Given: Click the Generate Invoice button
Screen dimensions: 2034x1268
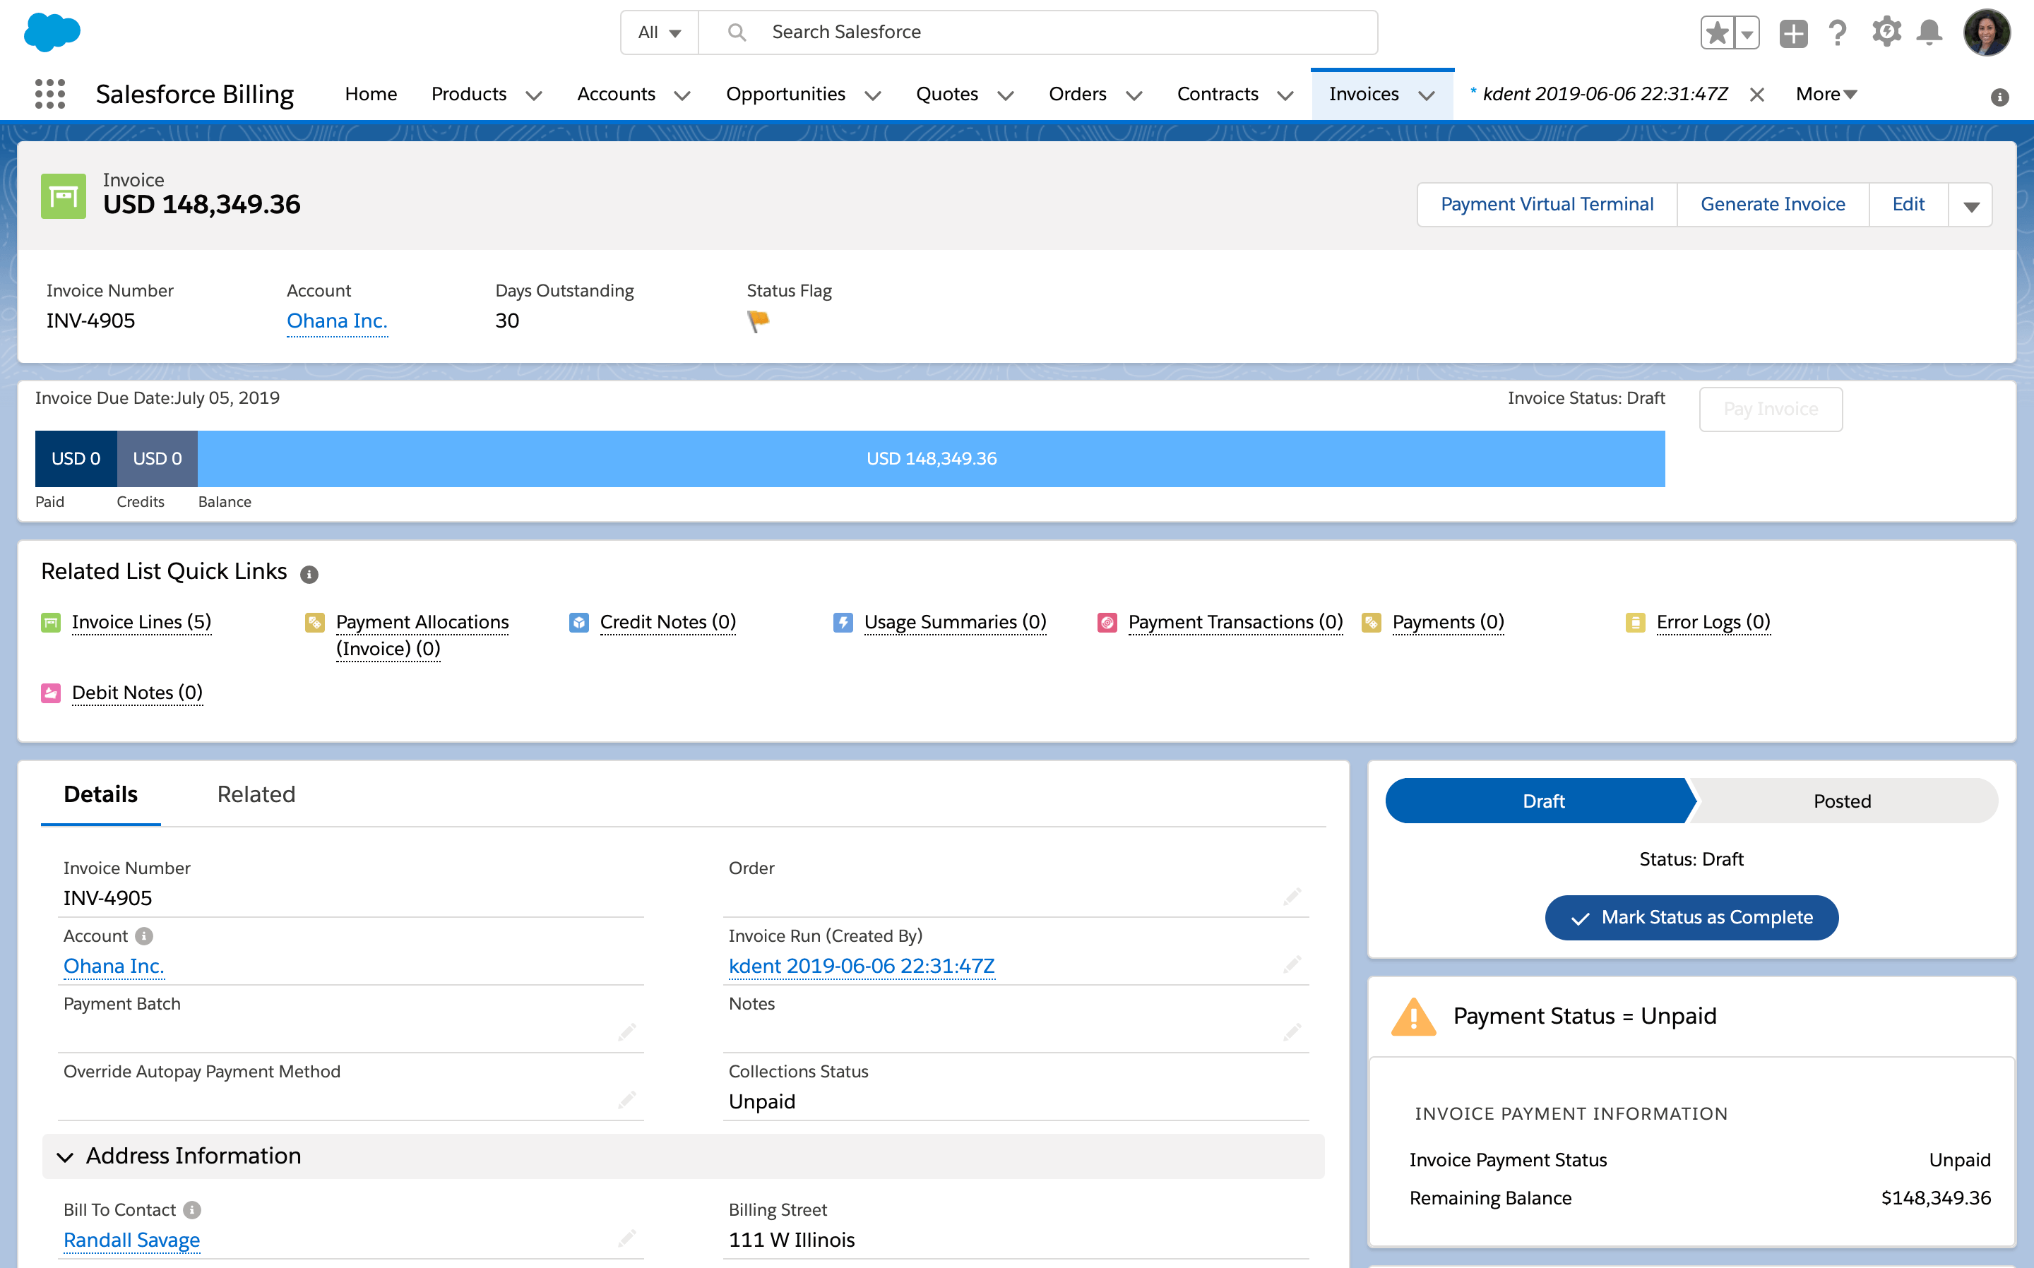Looking at the screenshot, I should coord(1772,204).
